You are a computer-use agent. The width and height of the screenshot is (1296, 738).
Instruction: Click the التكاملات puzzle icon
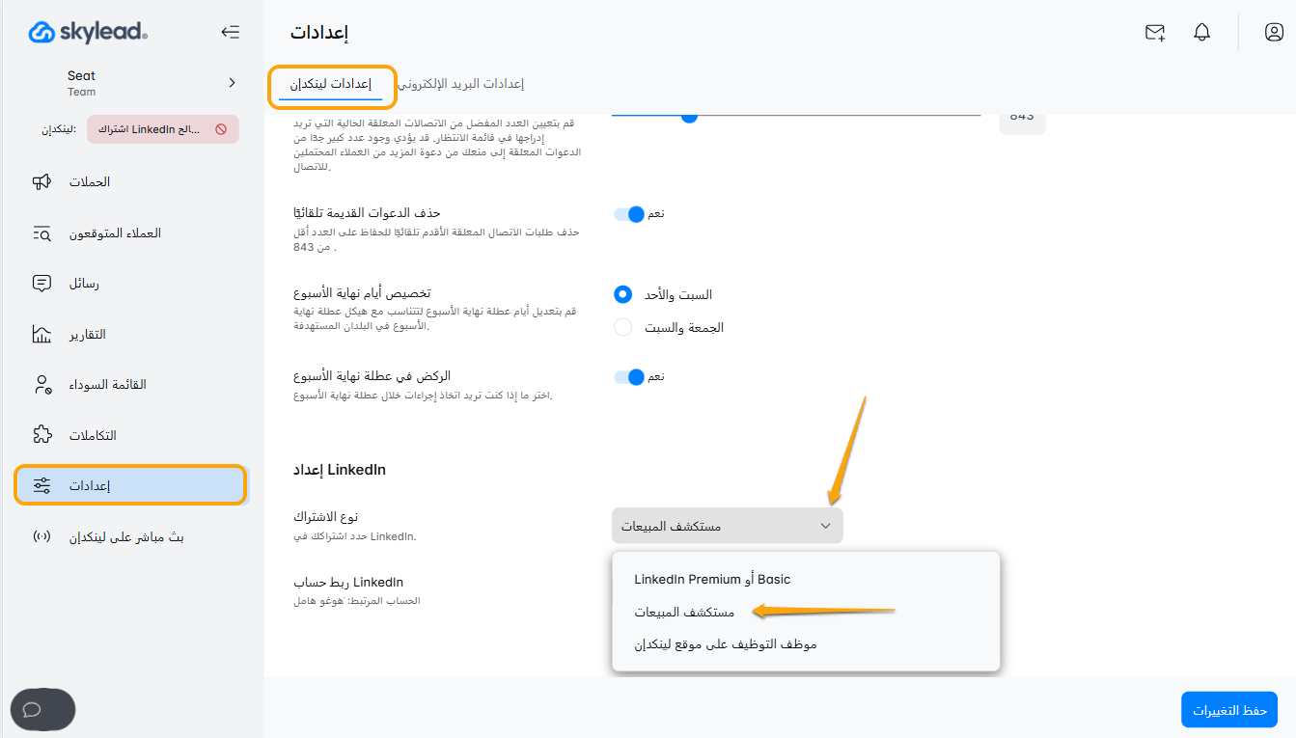[41, 435]
